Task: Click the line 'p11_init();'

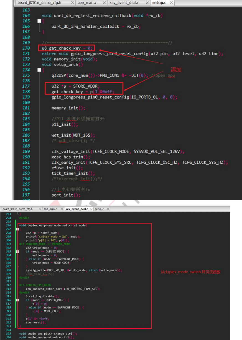Action: (65, 124)
